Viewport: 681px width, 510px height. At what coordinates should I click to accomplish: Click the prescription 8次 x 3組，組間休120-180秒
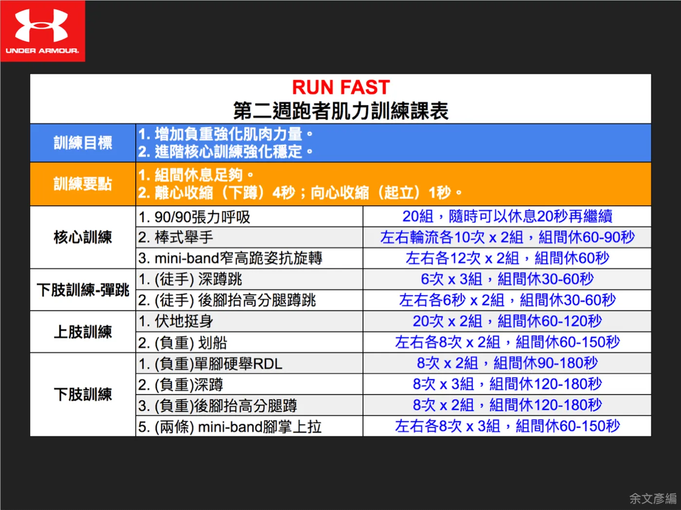(x=507, y=384)
